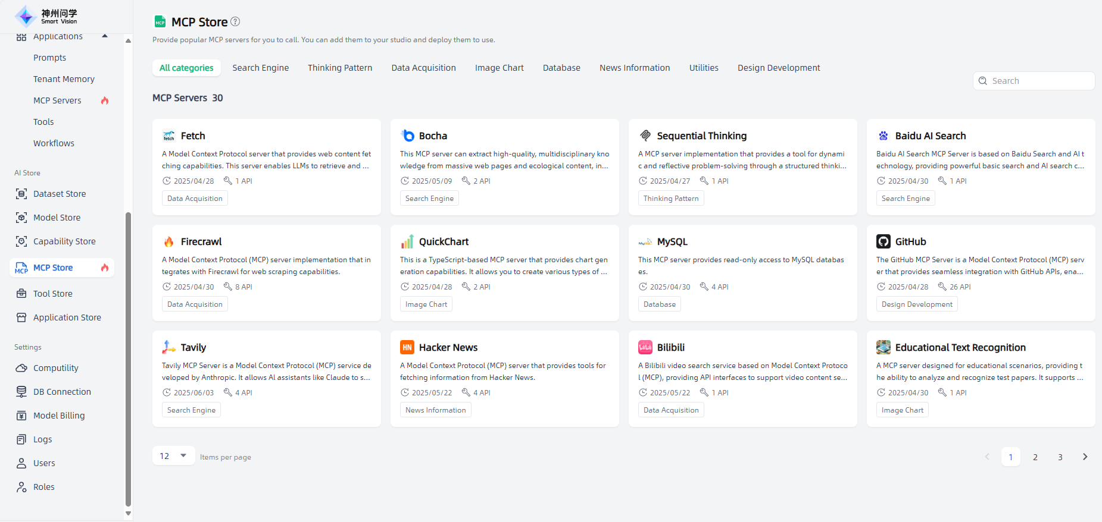Switch to the Utilities tab
Viewport: 1102px width, 522px height.
704,68
